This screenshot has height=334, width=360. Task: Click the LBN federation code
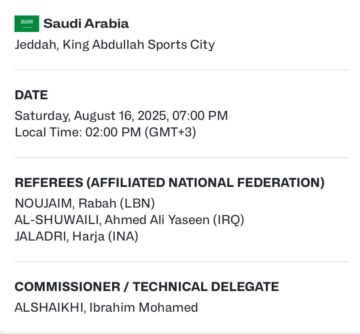137,203
